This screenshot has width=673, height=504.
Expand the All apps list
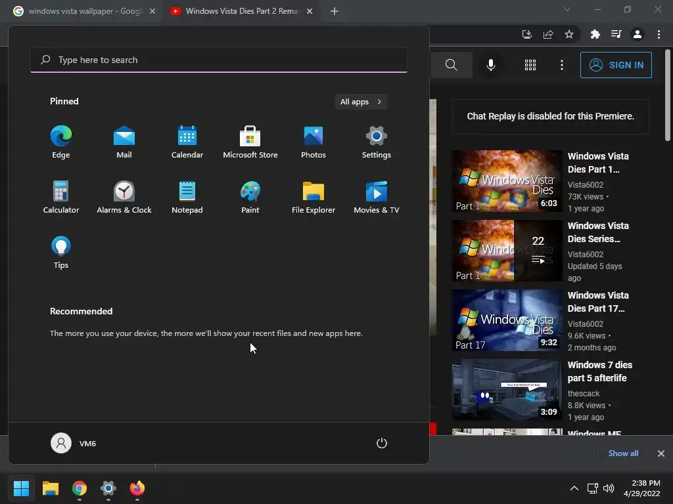click(x=361, y=102)
